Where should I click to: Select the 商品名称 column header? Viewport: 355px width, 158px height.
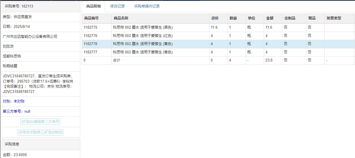[x=160, y=18]
